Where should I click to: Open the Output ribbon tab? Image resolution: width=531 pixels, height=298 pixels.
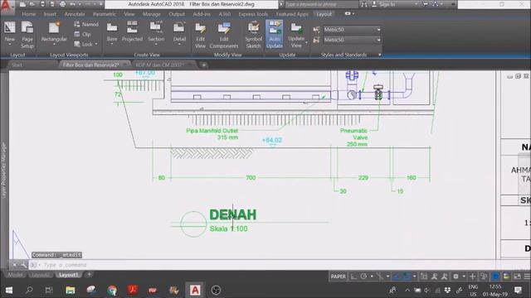[x=177, y=14]
